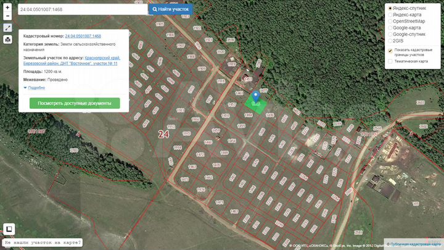Select the Яндекс-карта radio option

click(x=390, y=15)
